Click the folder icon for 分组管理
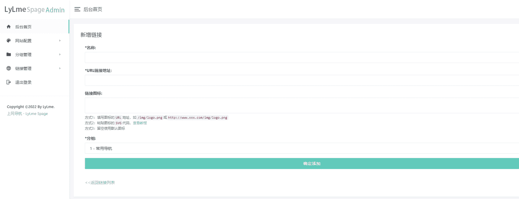 pos(9,54)
